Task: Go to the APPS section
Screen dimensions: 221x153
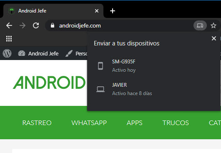Action: pyautogui.click(x=135, y=123)
